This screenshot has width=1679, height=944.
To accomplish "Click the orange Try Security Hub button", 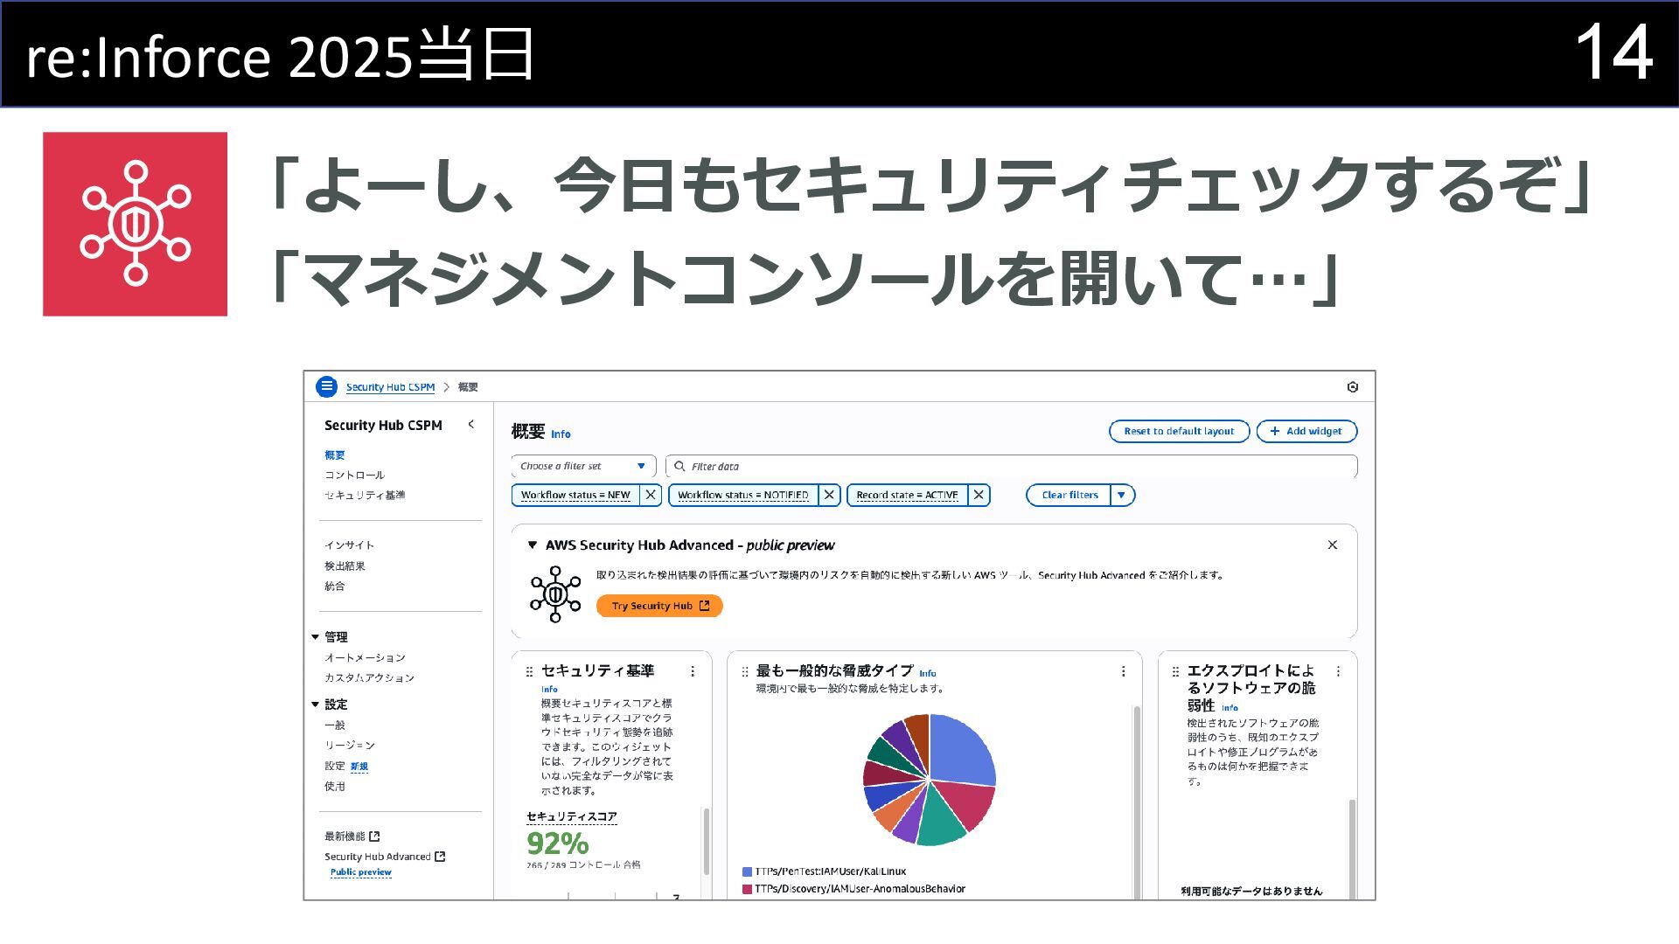I will (659, 606).
